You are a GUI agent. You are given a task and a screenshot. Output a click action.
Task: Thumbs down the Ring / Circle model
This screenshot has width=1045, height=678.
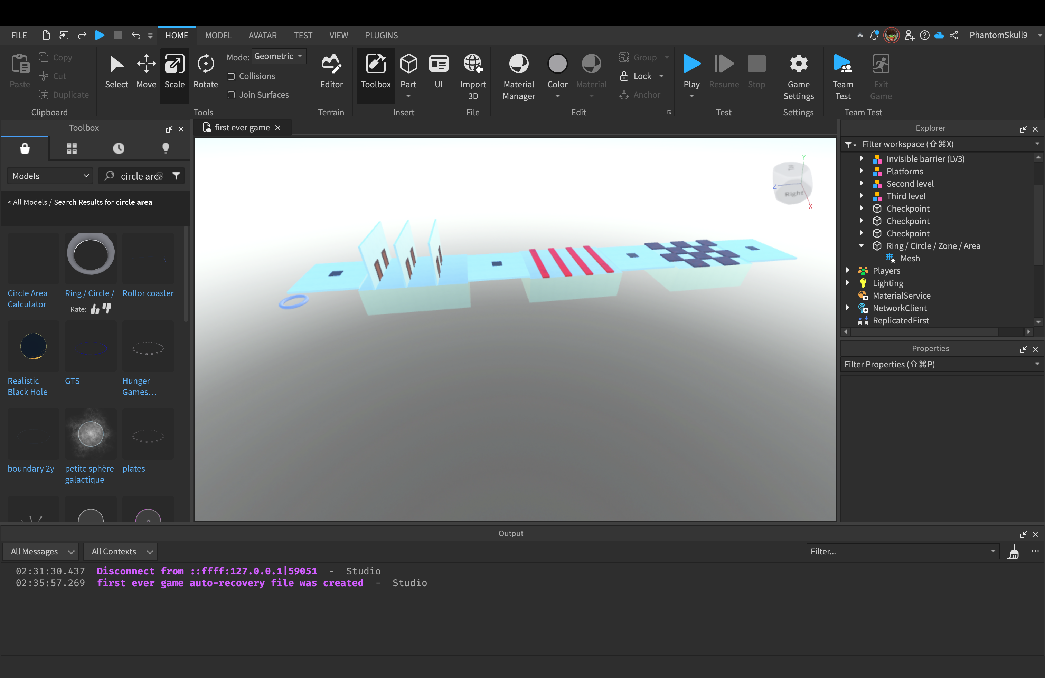107,308
